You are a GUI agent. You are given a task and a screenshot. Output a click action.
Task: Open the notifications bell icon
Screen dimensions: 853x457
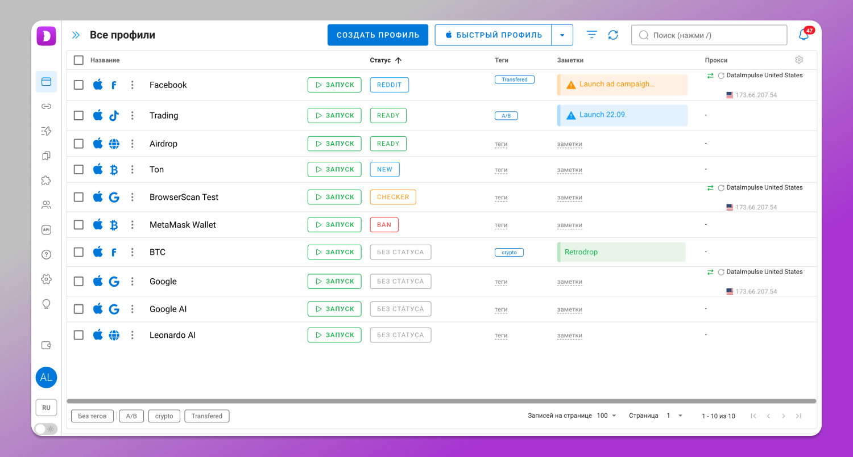coord(804,35)
